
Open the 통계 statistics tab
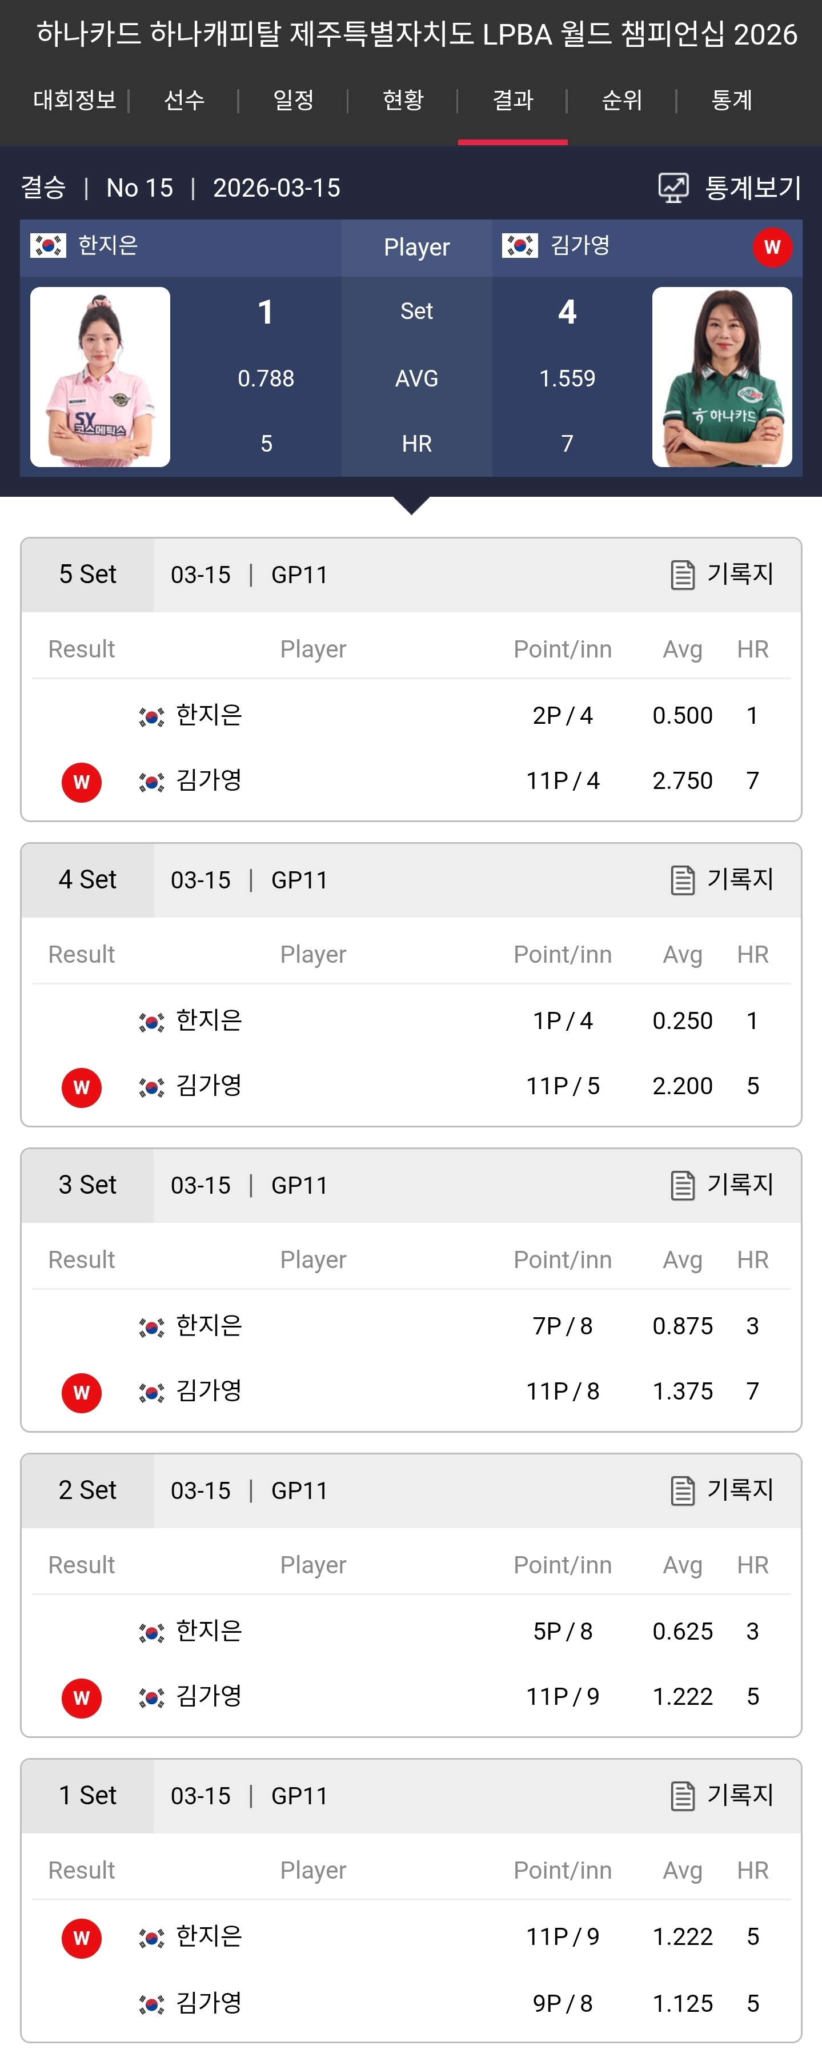(x=731, y=100)
